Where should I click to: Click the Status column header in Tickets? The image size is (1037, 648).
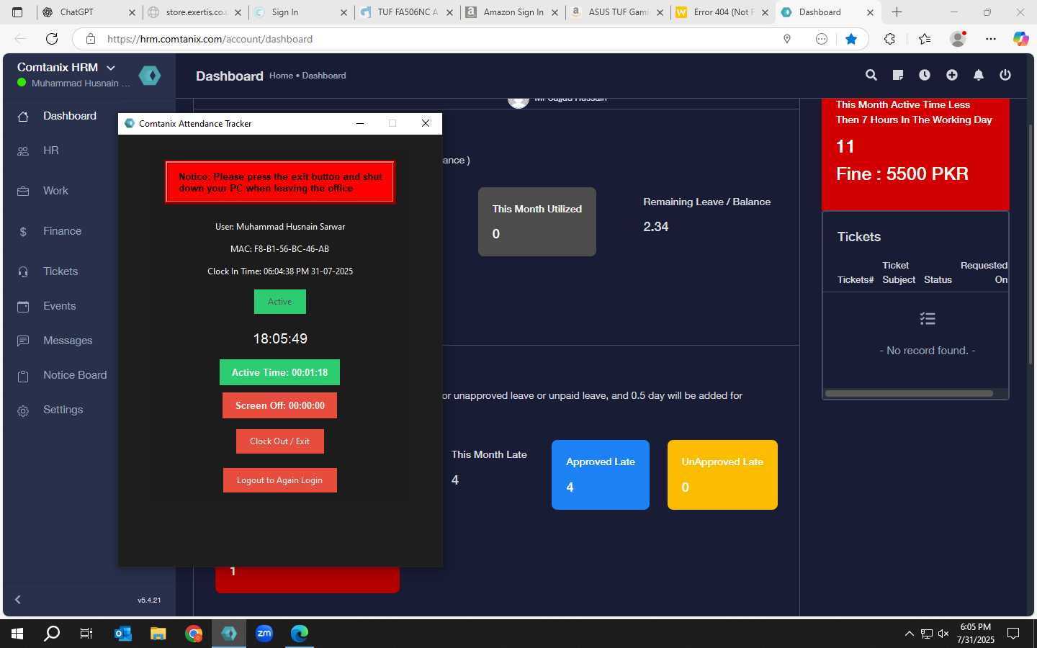[x=938, y=279]
